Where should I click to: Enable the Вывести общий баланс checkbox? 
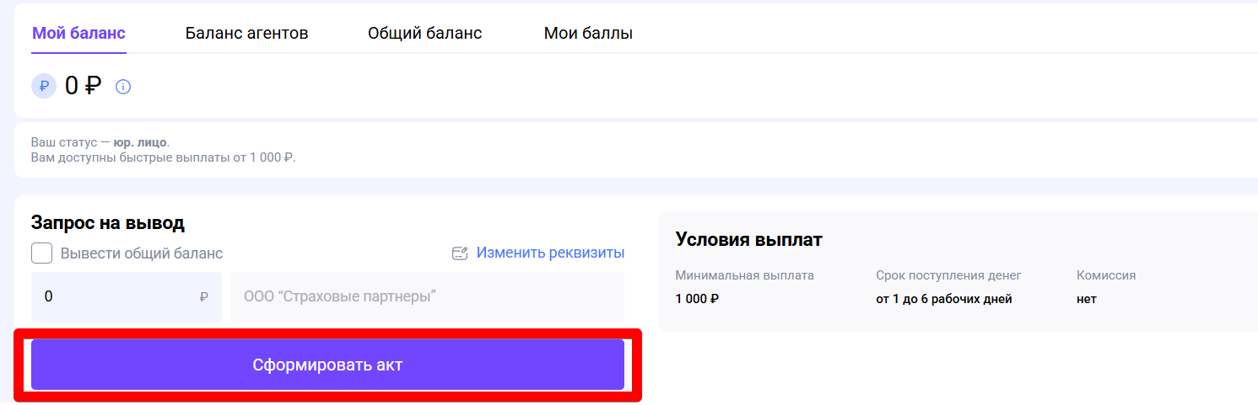pos(42,253)
